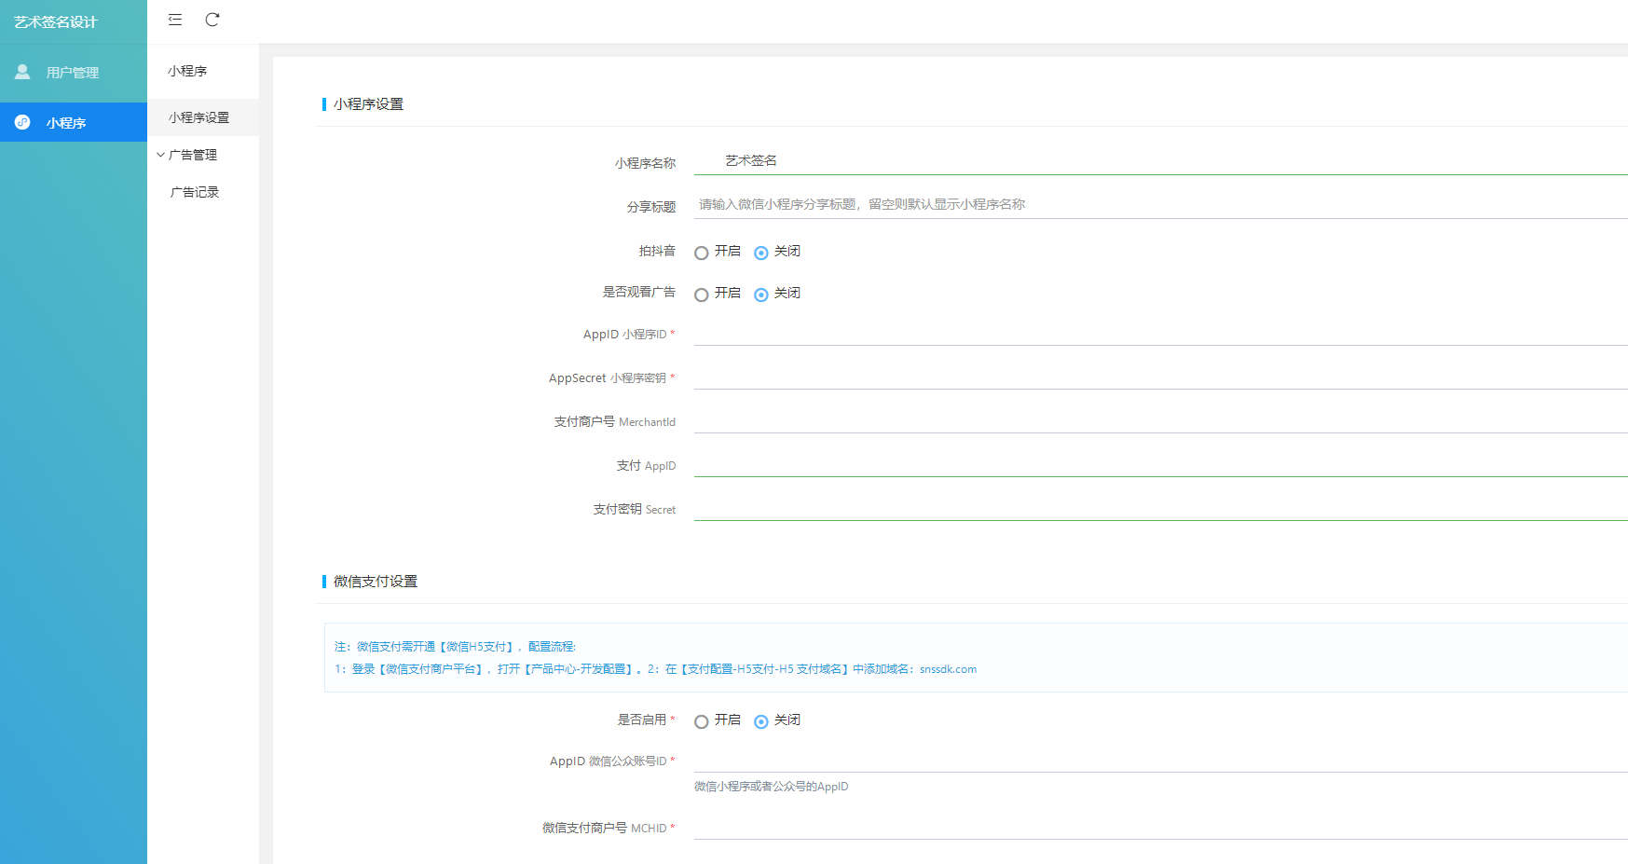Click the 微信支付商户号 MCHID field
1628x864 pixels.
point(1160,826)
